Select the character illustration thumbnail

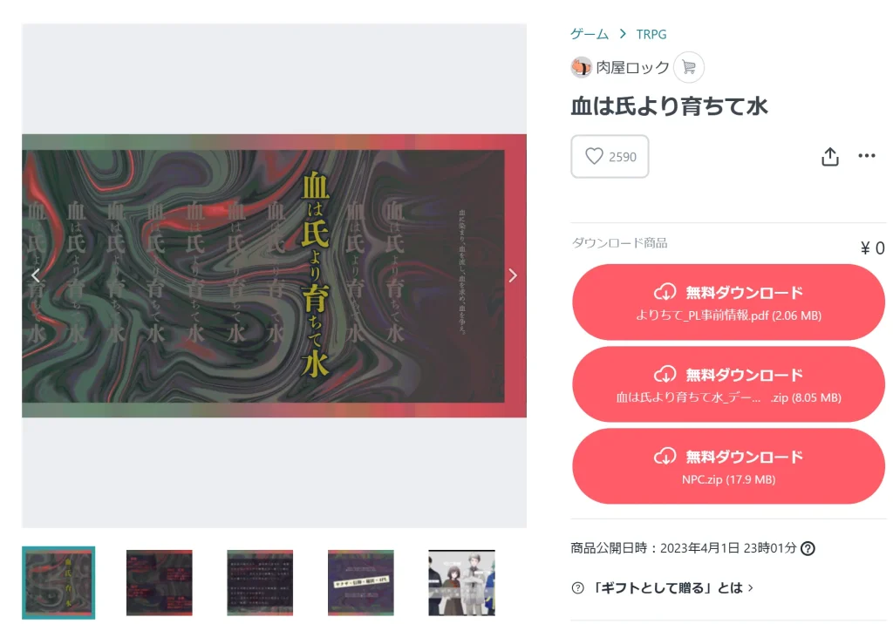tap(461, 582)
